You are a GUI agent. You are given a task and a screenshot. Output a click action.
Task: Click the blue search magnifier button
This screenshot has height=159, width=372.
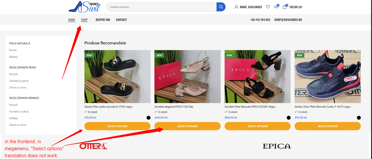tap(221, 7)
